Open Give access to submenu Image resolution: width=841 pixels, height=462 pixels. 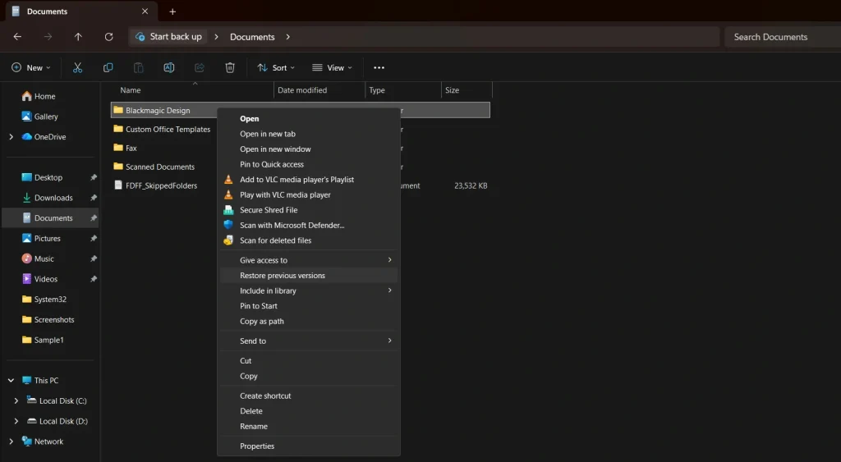click(x=309, y=260)
